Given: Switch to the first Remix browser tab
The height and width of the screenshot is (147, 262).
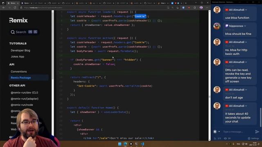Looking at the screenshot, I should pyautogui.click(x=13, y=3).
